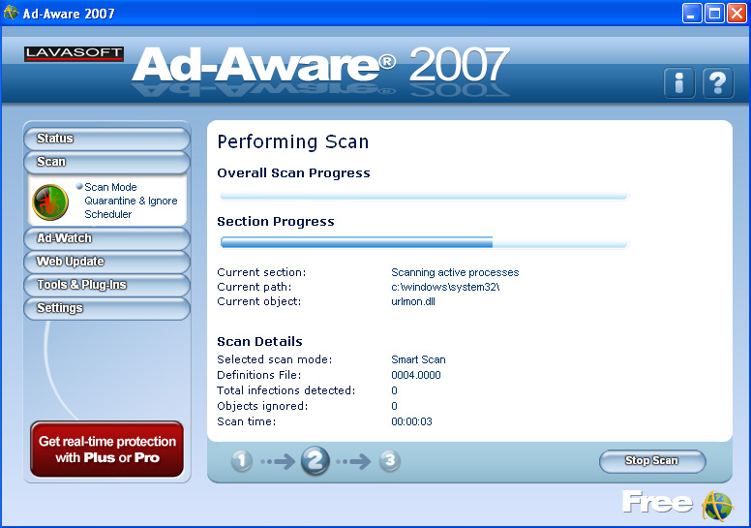Image resolution: width=751 pixels, height=528 pixels.
Task: Click the Lavasoft logo in header
Action: coord(75,53)
